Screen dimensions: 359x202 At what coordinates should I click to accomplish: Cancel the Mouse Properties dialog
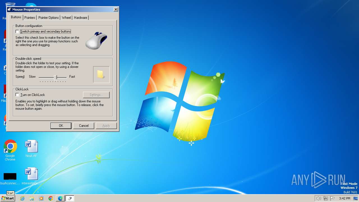[x=84, y=126]
